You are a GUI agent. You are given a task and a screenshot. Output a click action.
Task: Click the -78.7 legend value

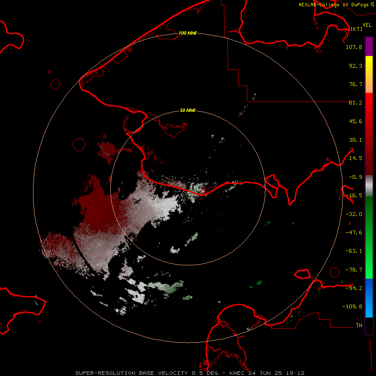pyautogui.click(x=354, y=270)
